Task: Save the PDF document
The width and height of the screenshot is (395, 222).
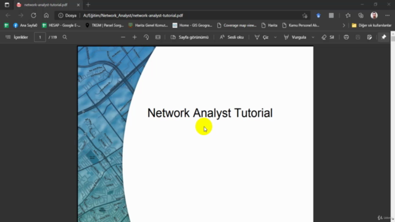Action: coord(358,37)
